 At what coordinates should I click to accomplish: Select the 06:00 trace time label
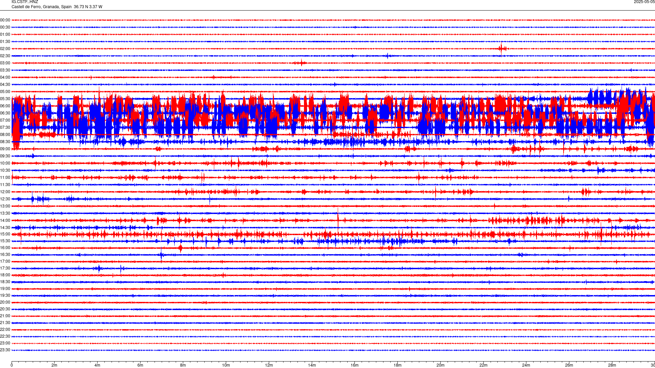pyautogui.click(x=5, y=106)
